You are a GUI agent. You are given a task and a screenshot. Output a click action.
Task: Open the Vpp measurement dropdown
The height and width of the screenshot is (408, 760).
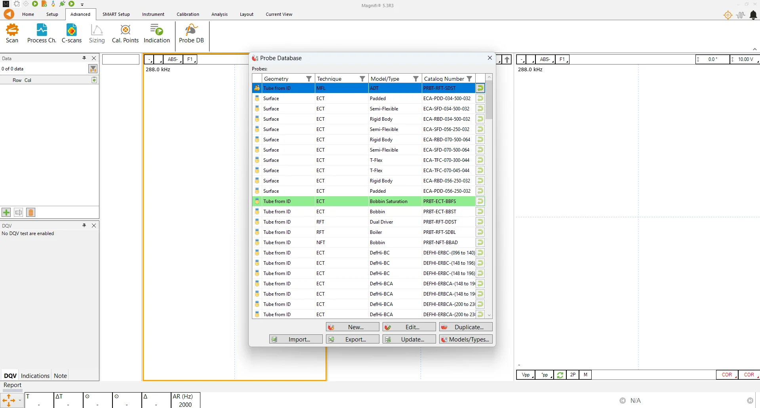(526, 375)
